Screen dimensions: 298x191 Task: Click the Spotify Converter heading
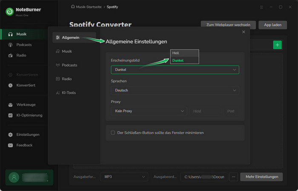[100, 24]
